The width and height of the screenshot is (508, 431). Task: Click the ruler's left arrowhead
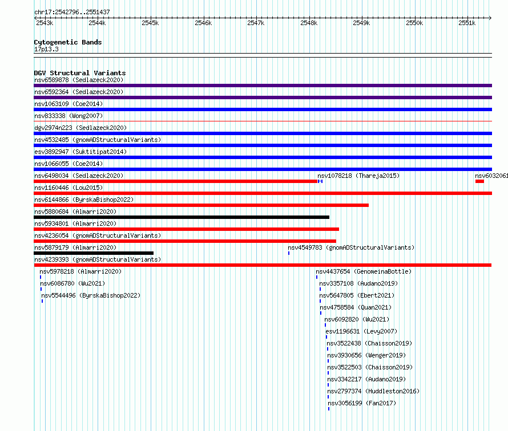coord(35,18)
